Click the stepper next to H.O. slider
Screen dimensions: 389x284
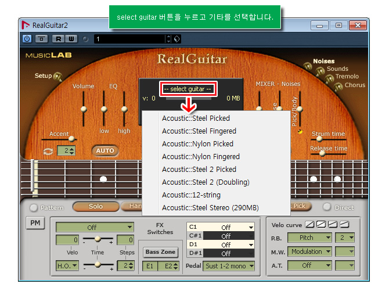pos(131,265)
